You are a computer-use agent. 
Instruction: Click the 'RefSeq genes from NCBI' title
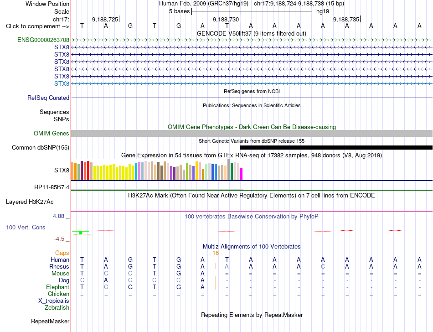click(252, 91)
